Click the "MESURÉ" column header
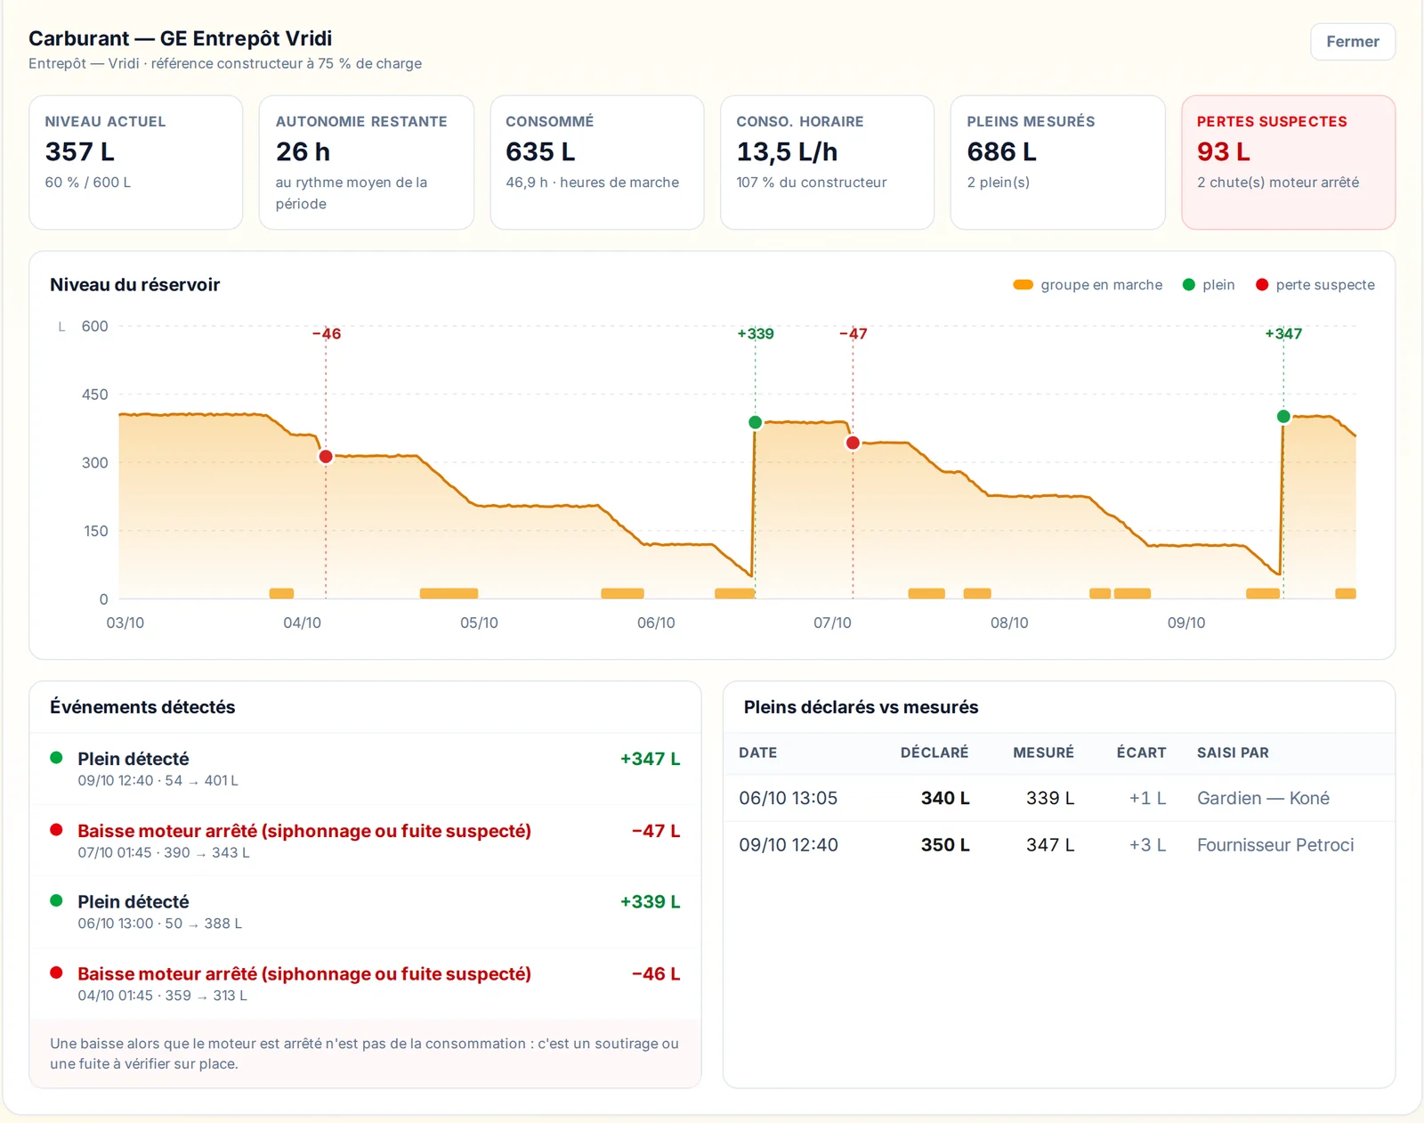The height and width of the screenshot is (1123, 1424). tap(1043, 753)
